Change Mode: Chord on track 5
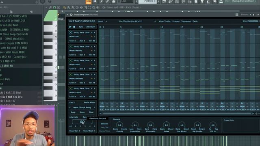Screen dimensions: 260x146 75,92
